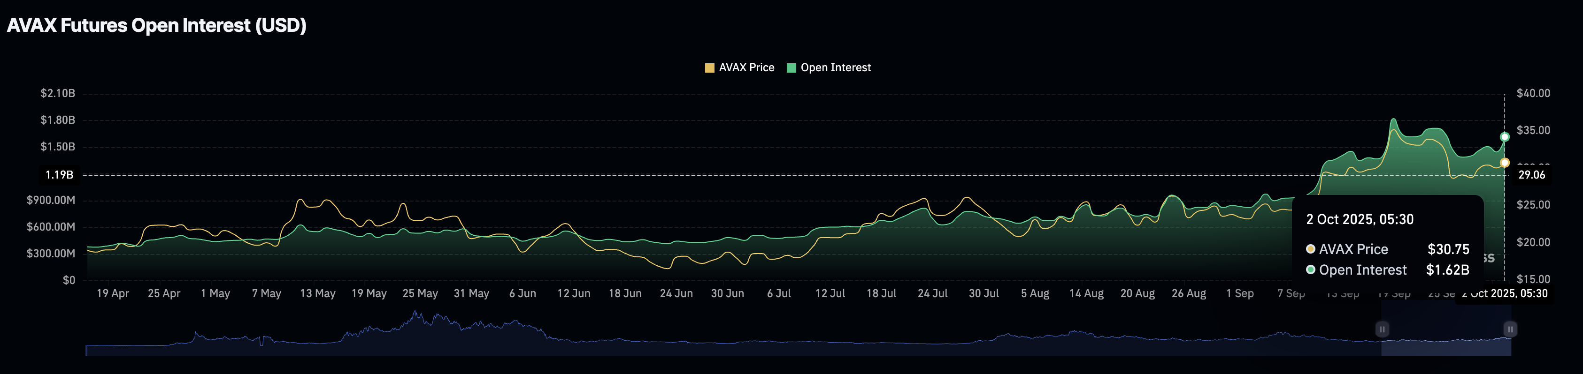Toggle the AVAX Price series label
This screenshot has width=1583, height=374.
point(746,68)
